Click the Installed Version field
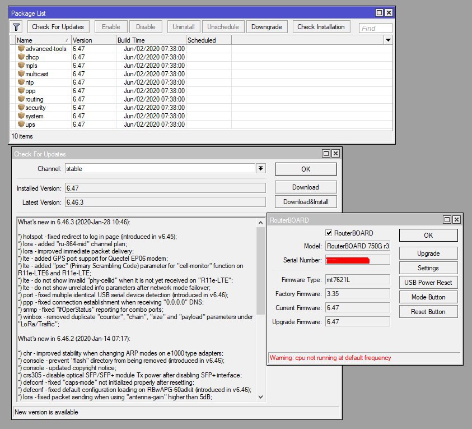Viewport: 472px width, 429px height. [165, 188]
